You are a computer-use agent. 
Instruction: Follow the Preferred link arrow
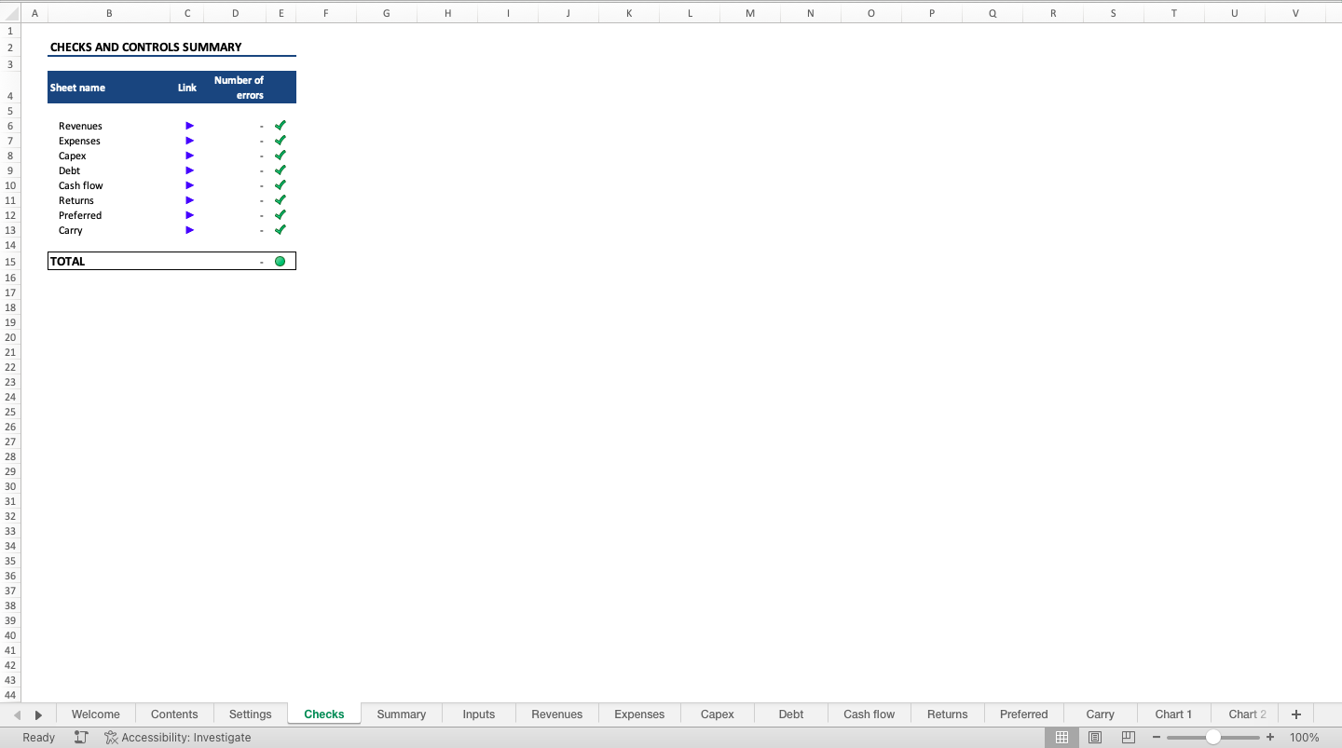point(189,215)
